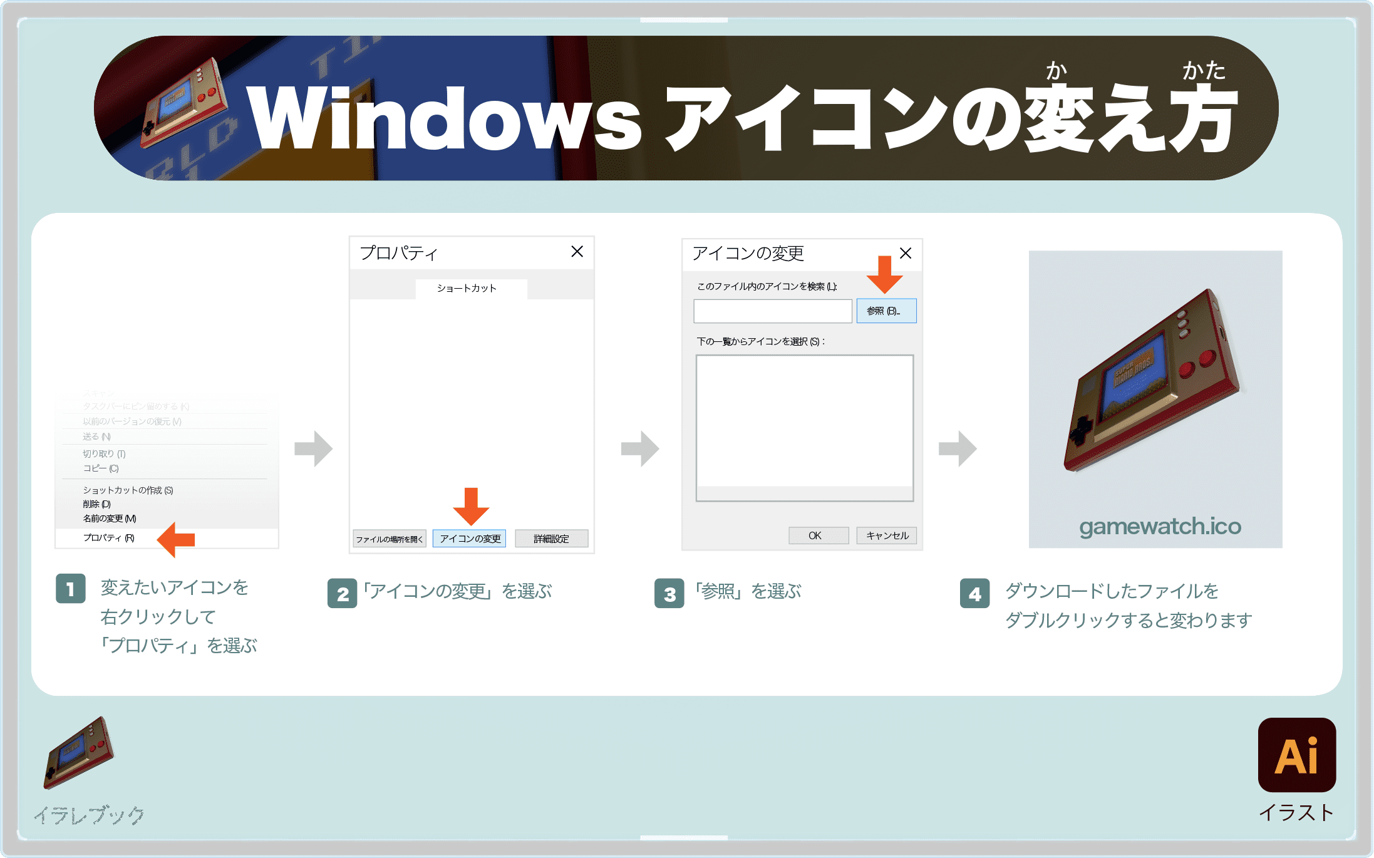Click the icon selection list area
The height and width of the screenshot is (858, 1374).
click(x=803, y=427)
